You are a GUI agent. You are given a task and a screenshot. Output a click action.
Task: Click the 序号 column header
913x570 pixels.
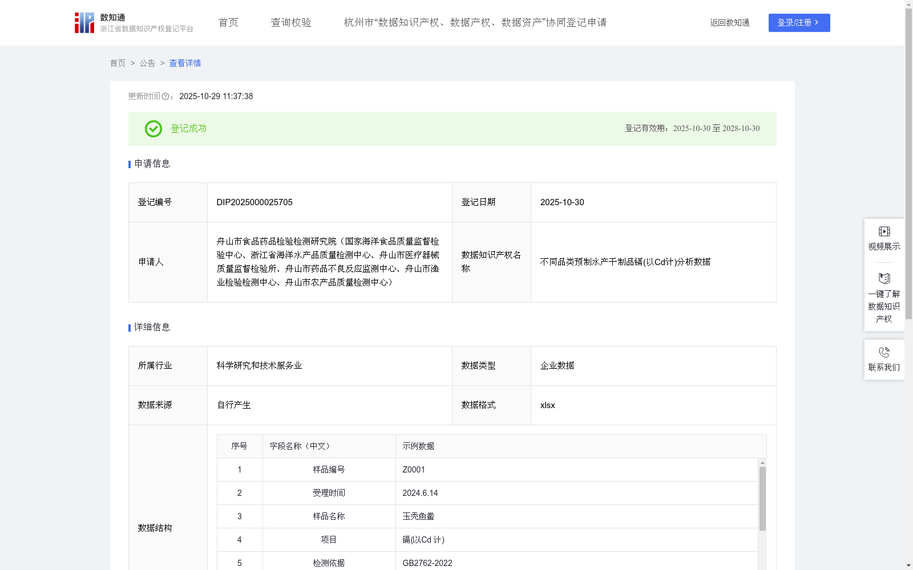[239, 446]
